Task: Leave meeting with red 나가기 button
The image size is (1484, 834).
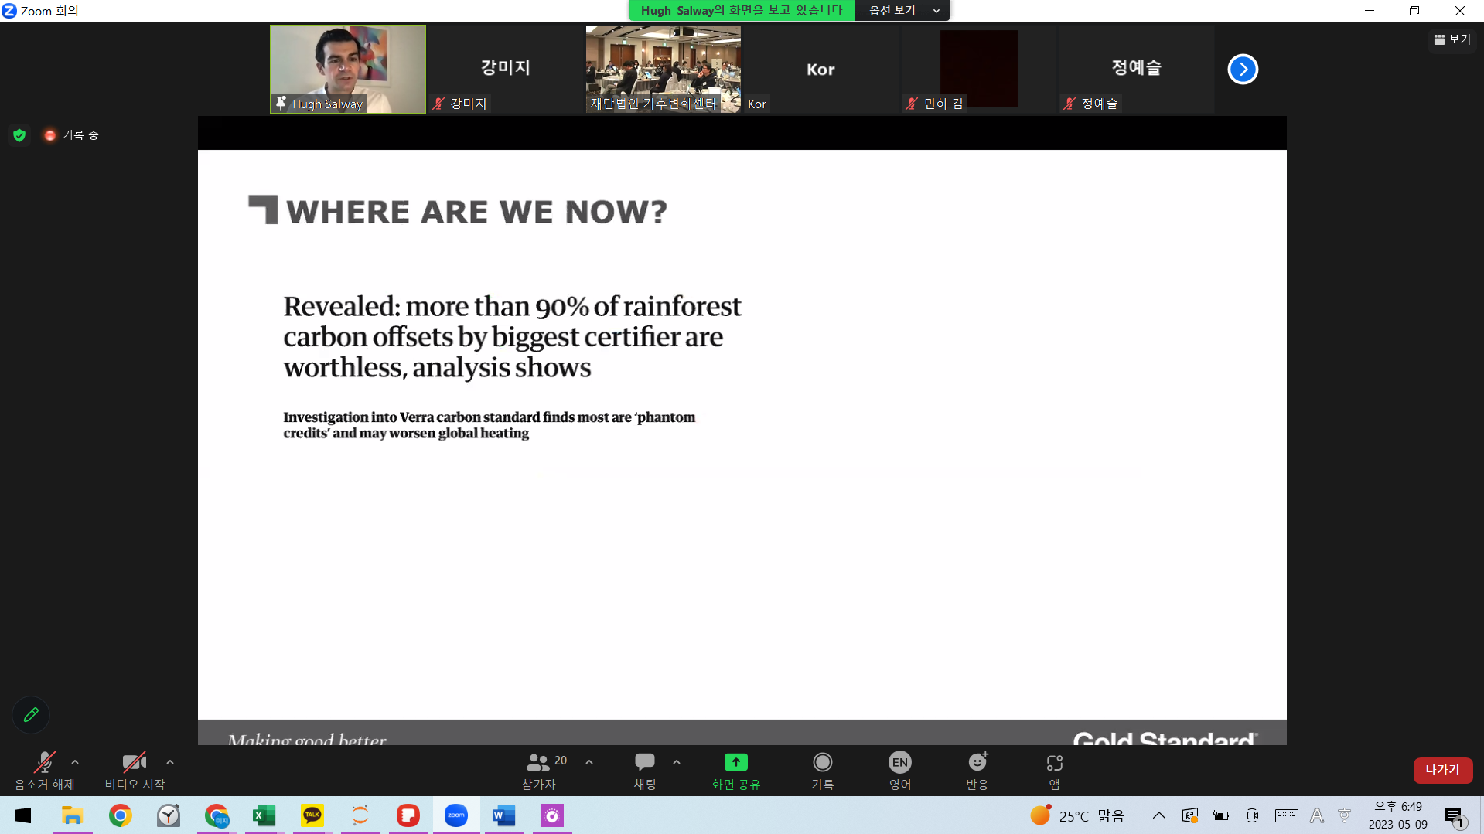Action: 1443,770
